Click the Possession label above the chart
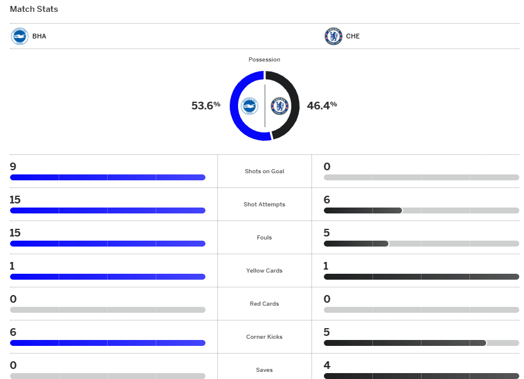Image resolution: width=524 pixels, height=379 pixels. tap(265, 60)
